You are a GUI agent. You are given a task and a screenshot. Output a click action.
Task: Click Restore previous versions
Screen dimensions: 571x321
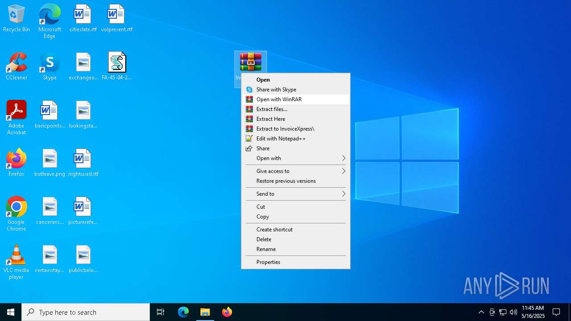[x=296, y=181]
